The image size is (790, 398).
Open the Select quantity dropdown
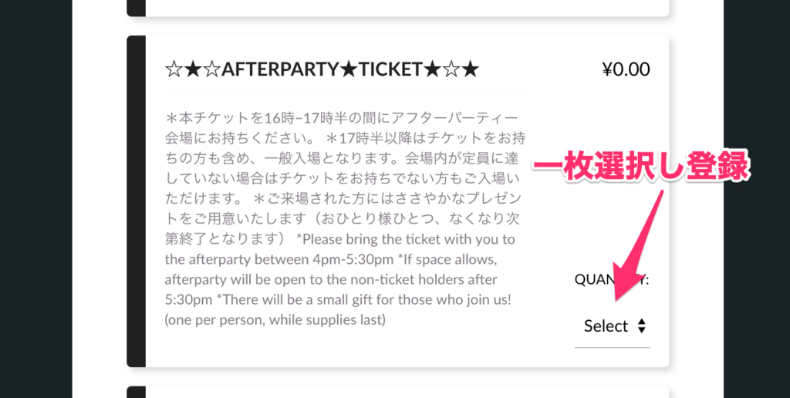612,326
